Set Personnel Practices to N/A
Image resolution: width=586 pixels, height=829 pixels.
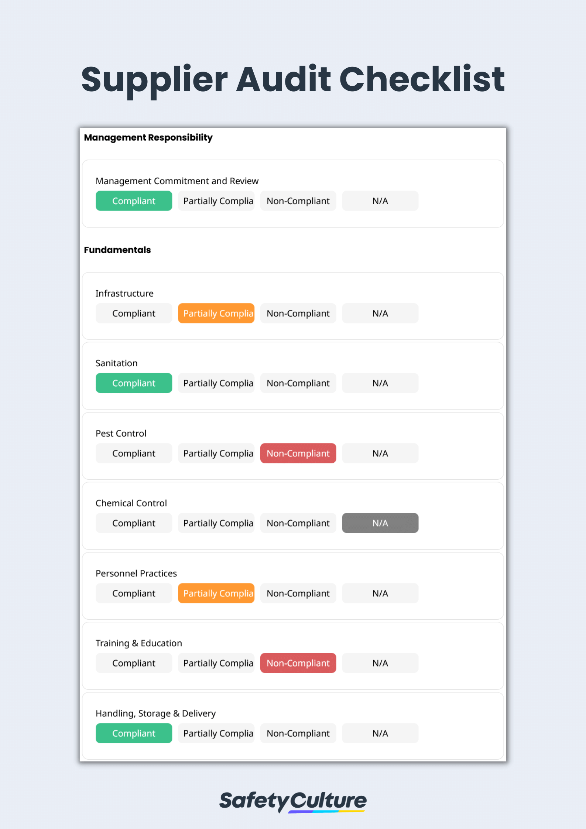(380, 593)
